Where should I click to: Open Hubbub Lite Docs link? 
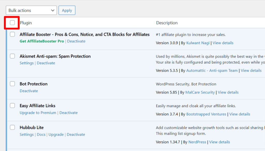click(41, 134)
